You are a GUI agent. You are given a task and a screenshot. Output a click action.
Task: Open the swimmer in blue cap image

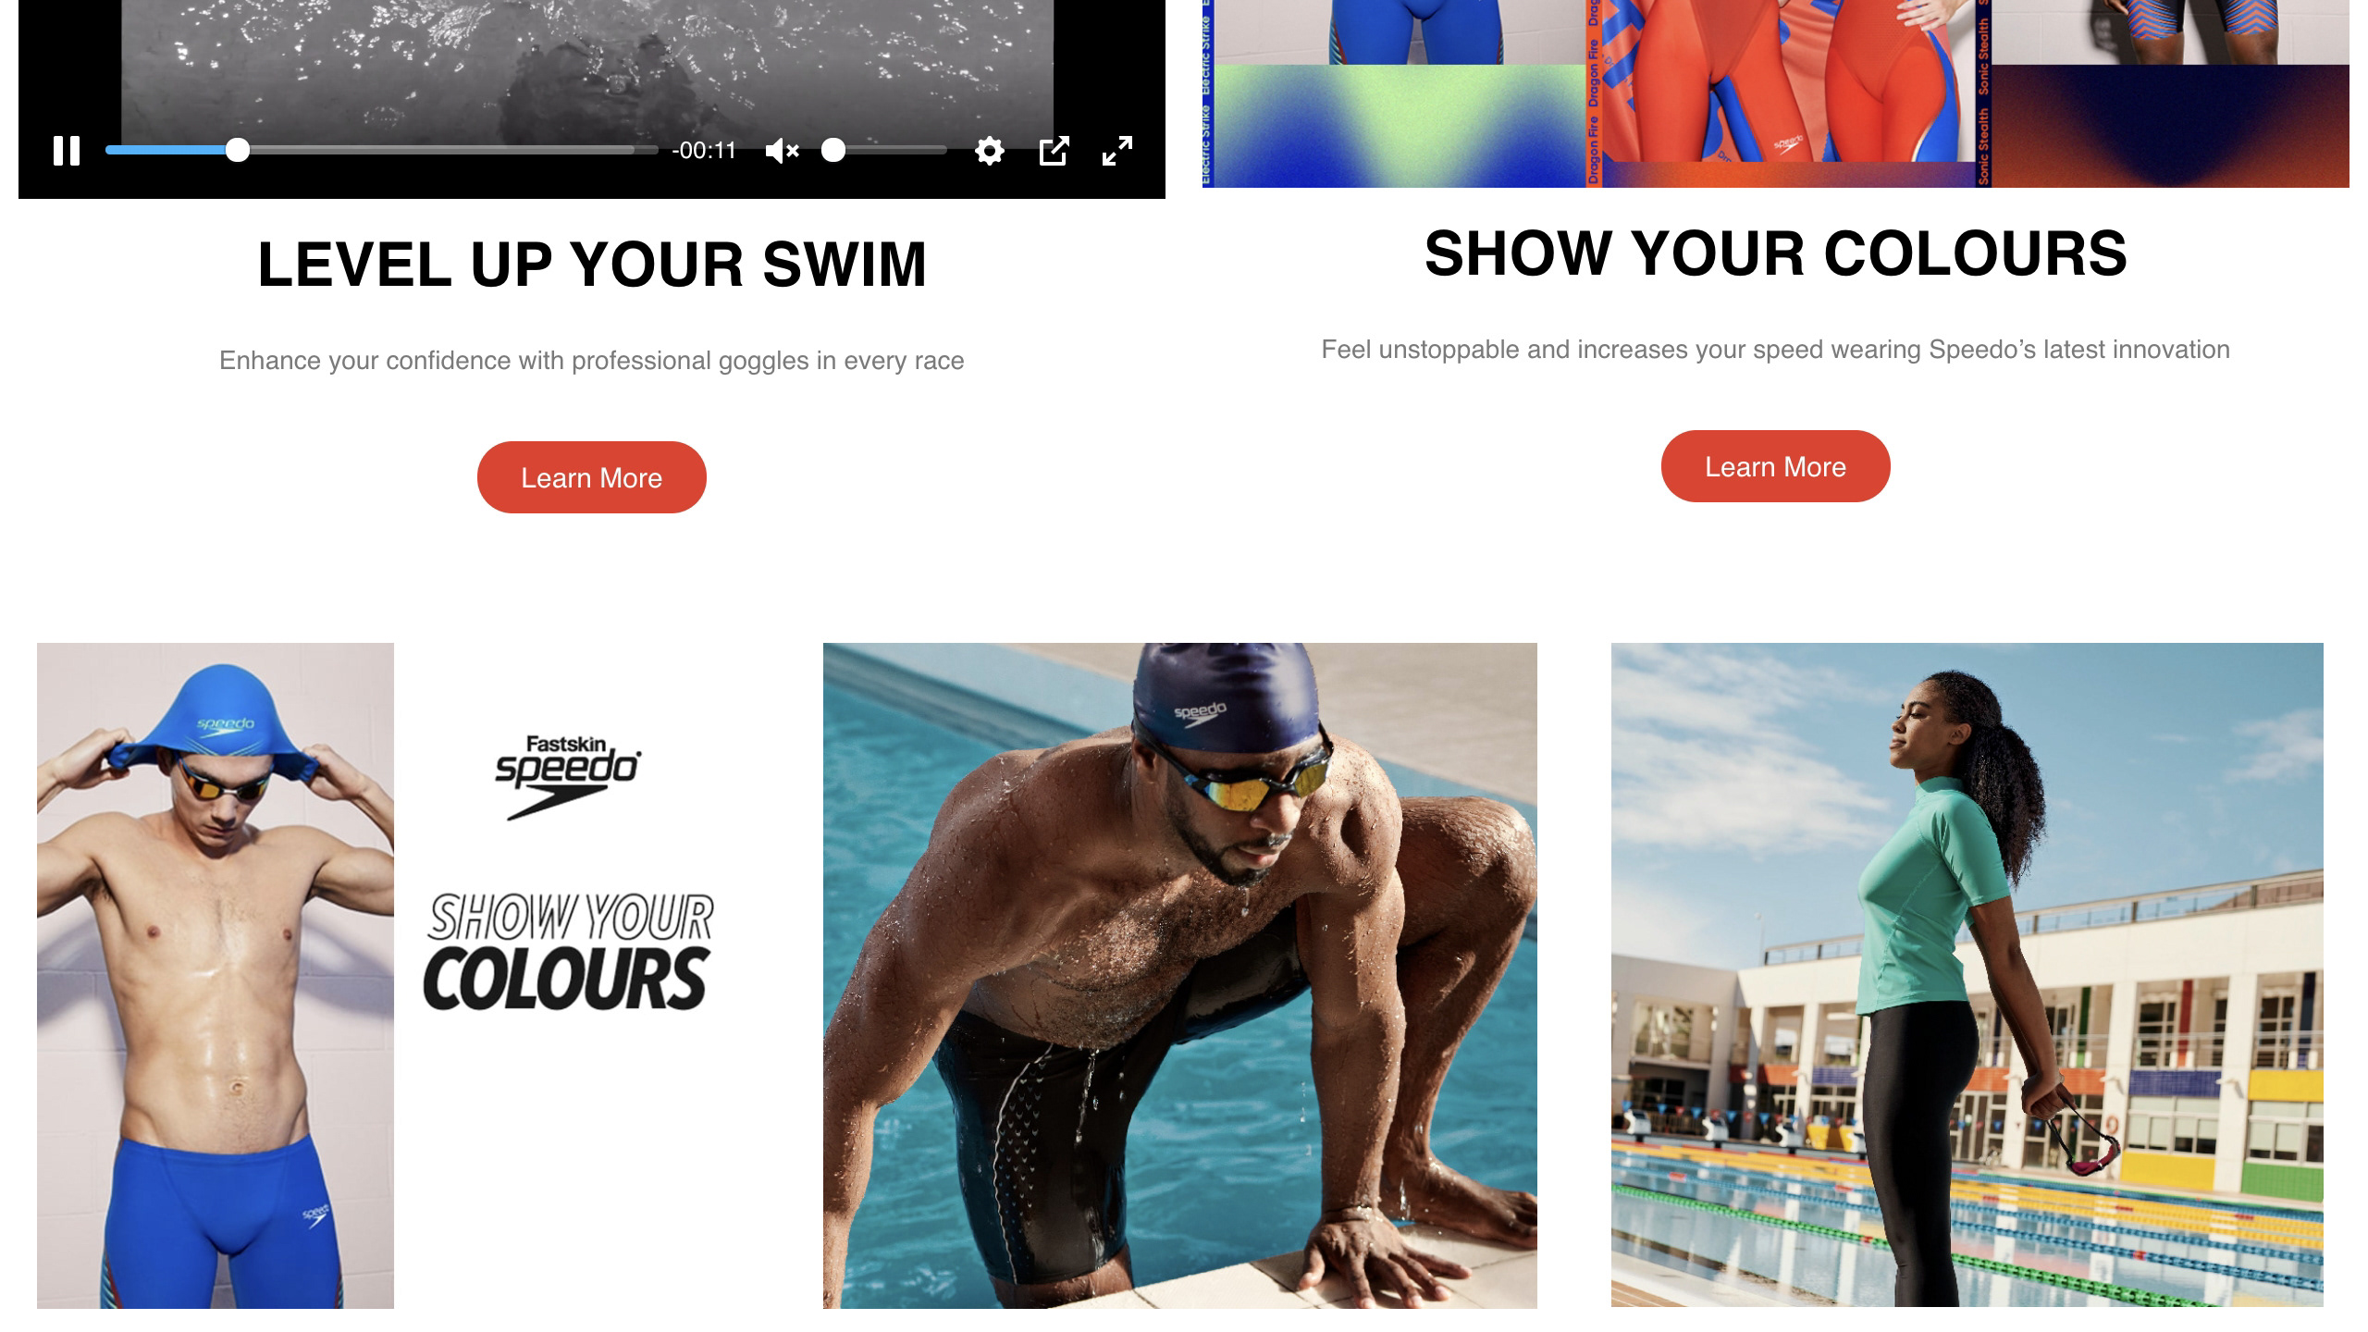pyautogui.click(x=216, y=975)
